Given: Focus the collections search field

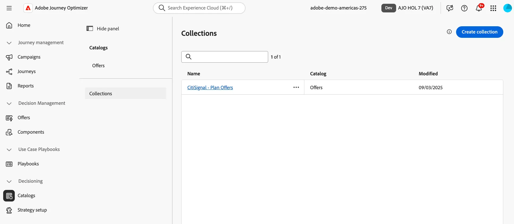Looking at the screenshot, I should point(225,57).
